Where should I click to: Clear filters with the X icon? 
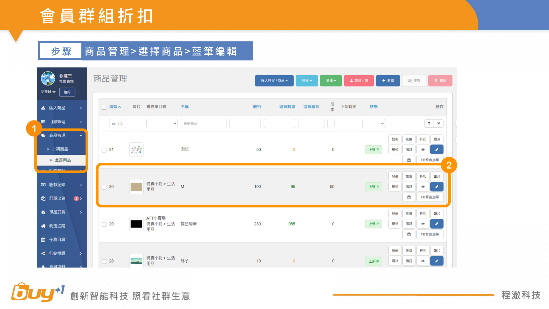click(438, 123)
